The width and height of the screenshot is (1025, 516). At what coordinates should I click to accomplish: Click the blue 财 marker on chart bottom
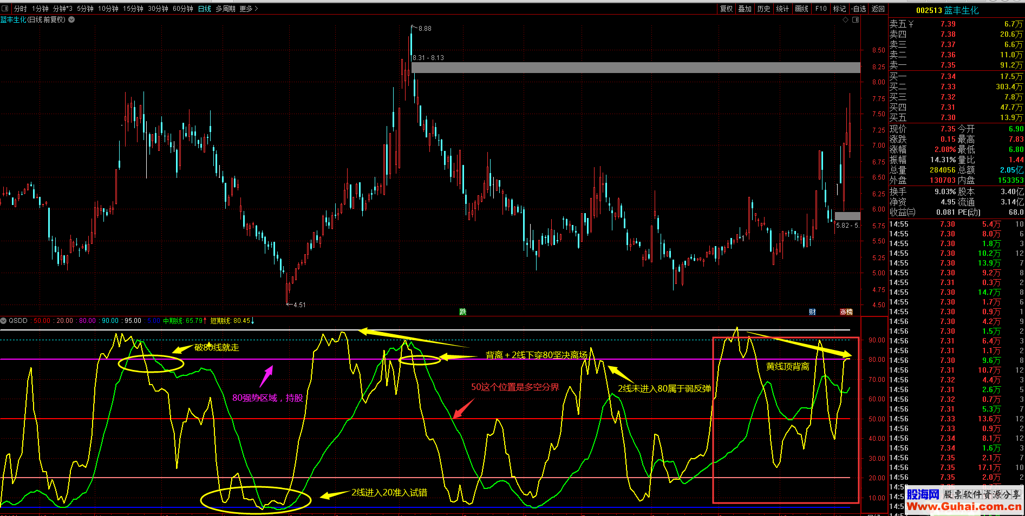click(x=812, y=312)
